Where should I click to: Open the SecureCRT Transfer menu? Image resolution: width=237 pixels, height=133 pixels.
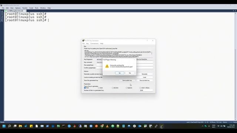[25, 8]
